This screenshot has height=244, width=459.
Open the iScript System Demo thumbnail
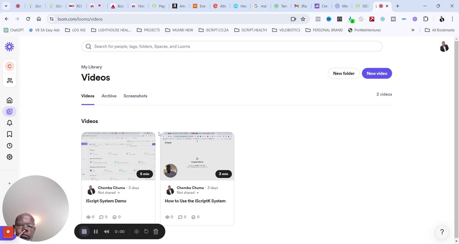point(118,156)
